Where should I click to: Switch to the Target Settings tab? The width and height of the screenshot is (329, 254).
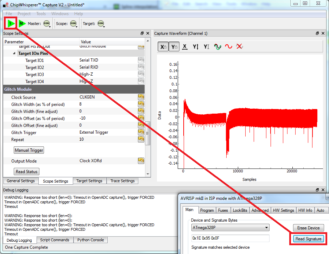[x=89, y=181]
